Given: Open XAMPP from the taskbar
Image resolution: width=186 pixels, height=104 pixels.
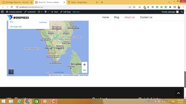Looking at the screenshot, I should click(x=45, y=101).
